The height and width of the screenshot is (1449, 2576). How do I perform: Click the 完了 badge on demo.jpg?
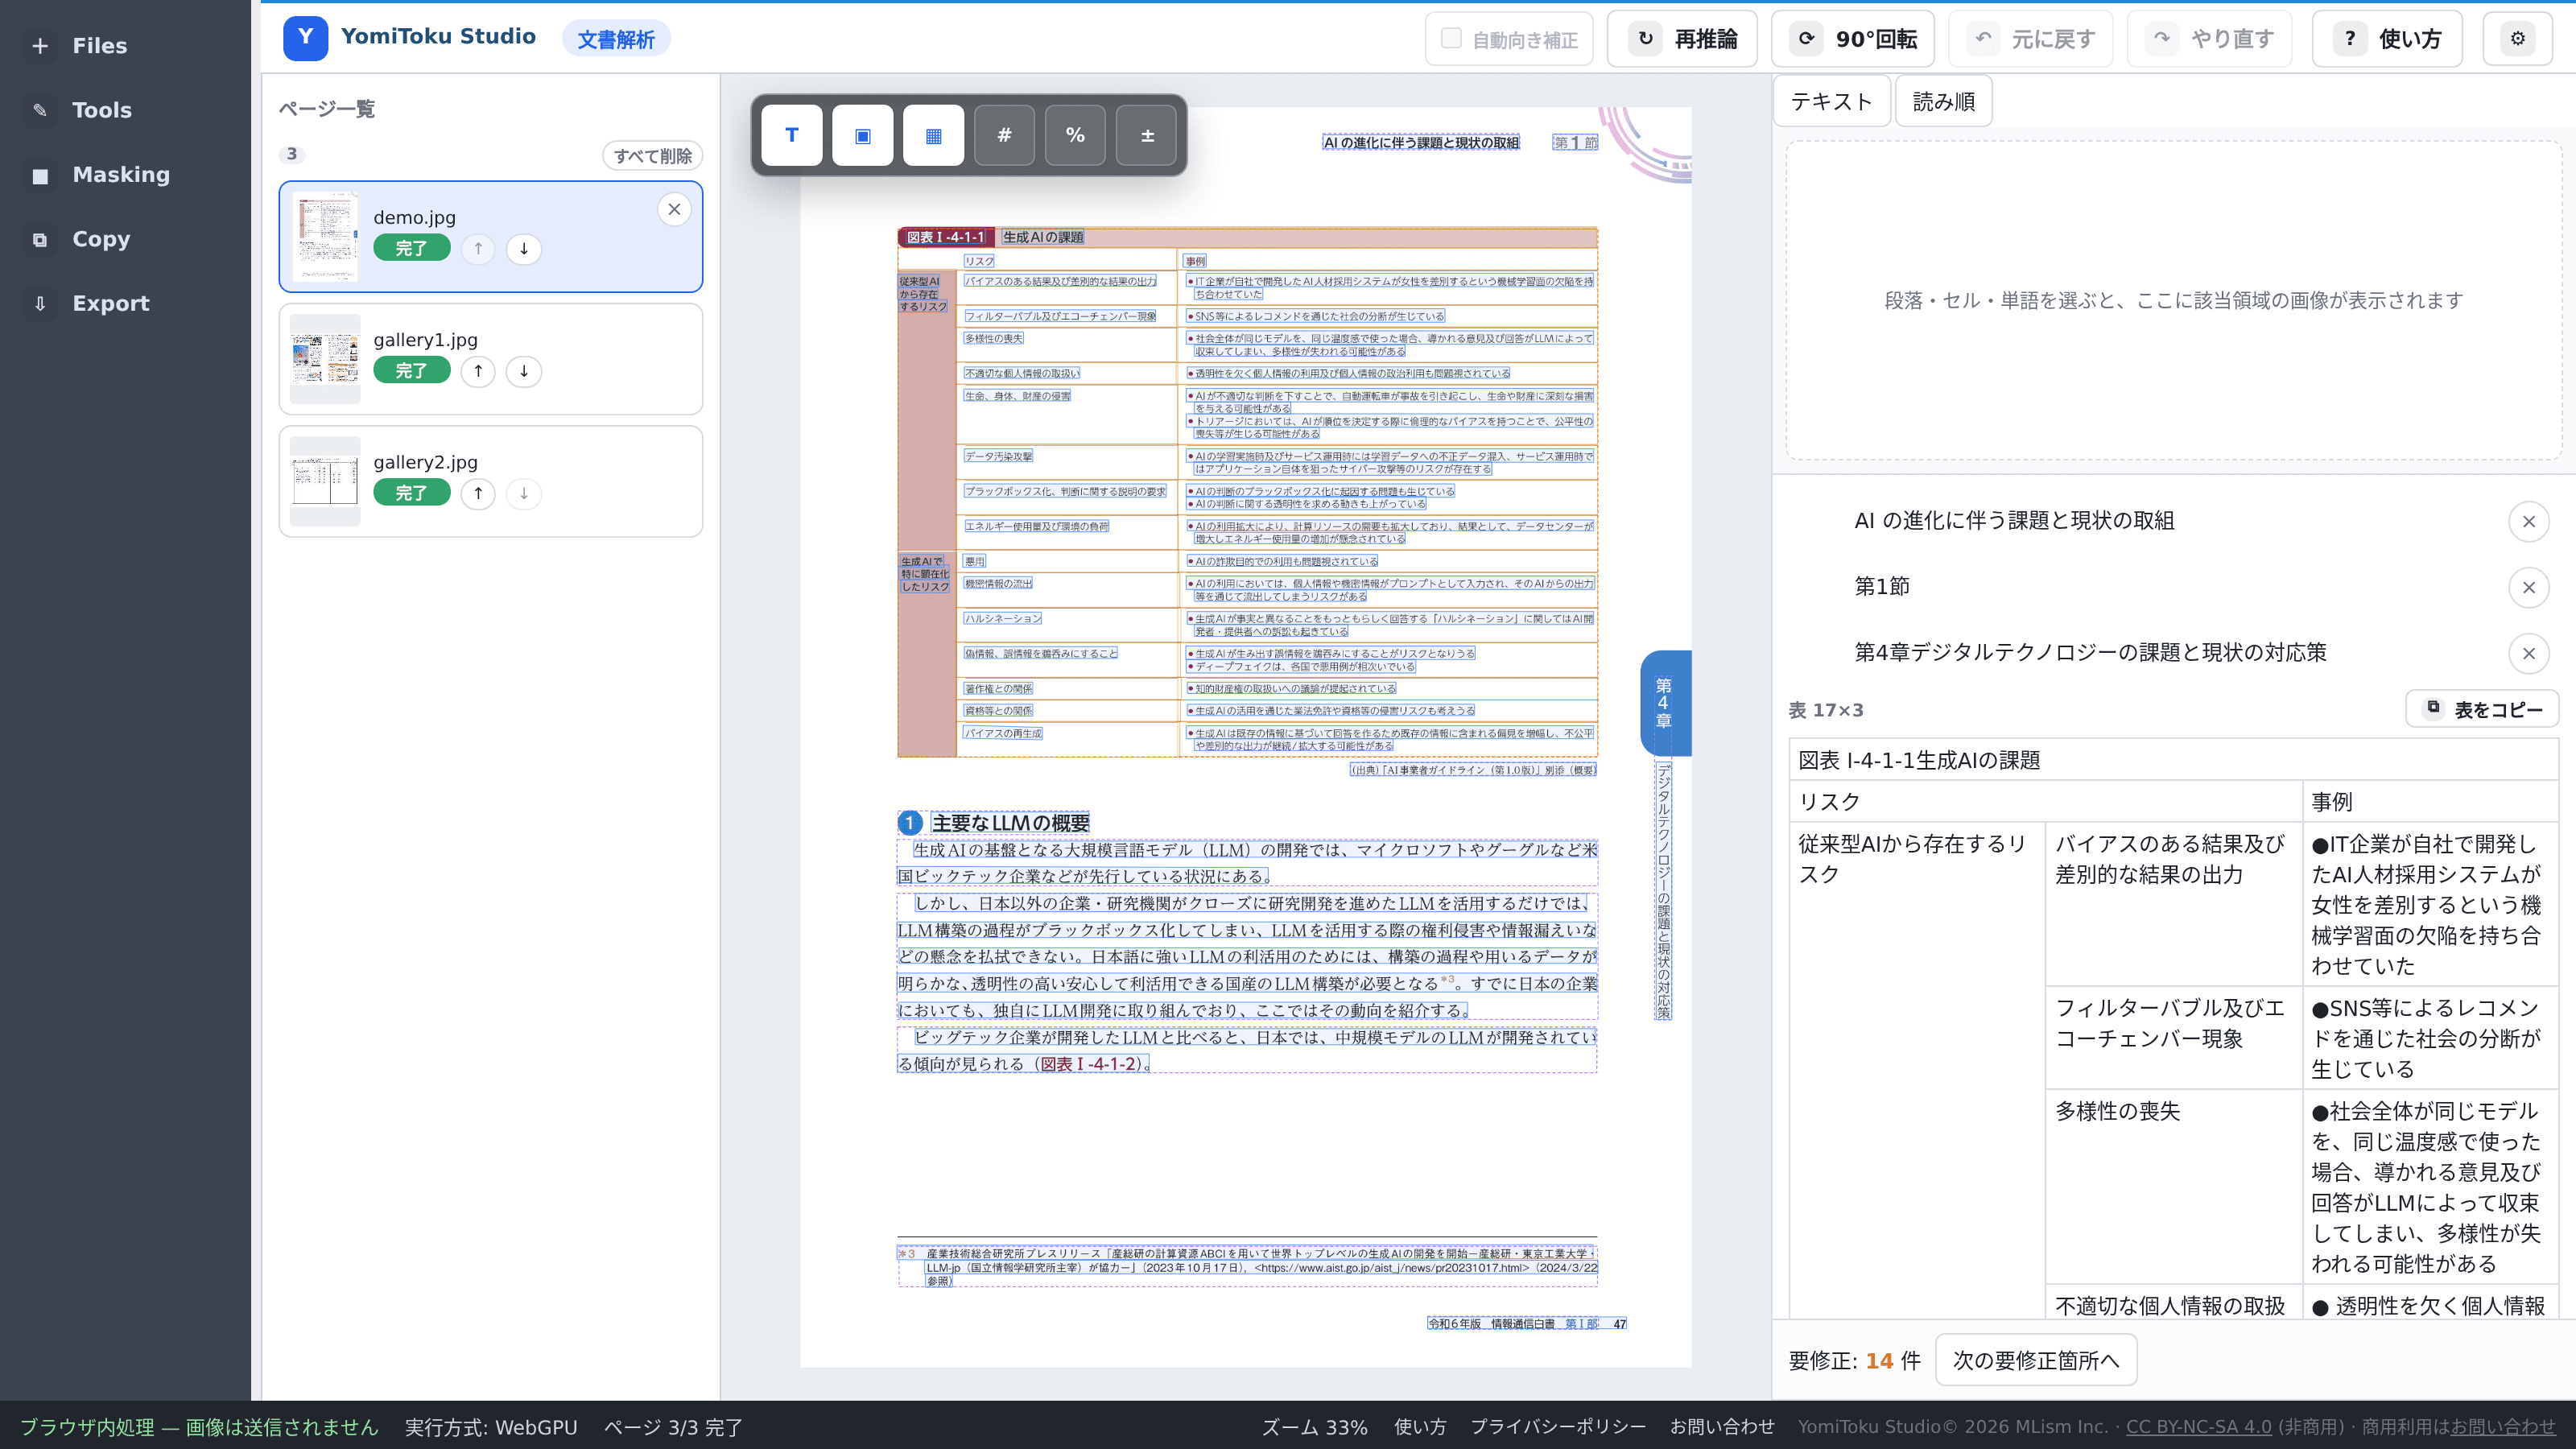click(411, 249)
